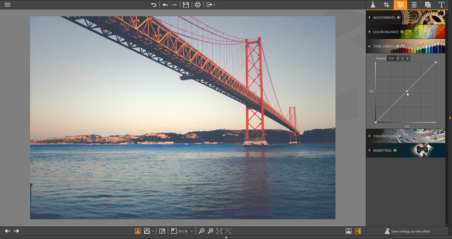Click the zoom to selection icon

click(x=228, y=231)
